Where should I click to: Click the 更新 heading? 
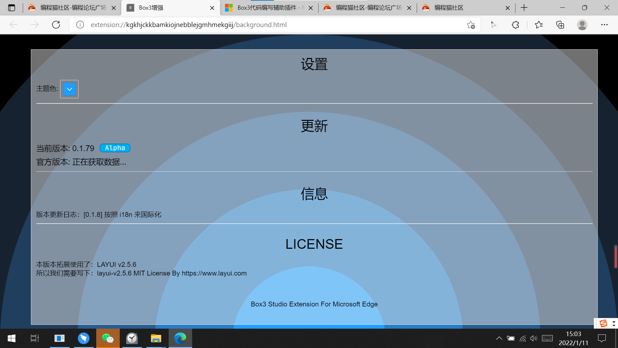pyautogui.click(x=314, y=126)
